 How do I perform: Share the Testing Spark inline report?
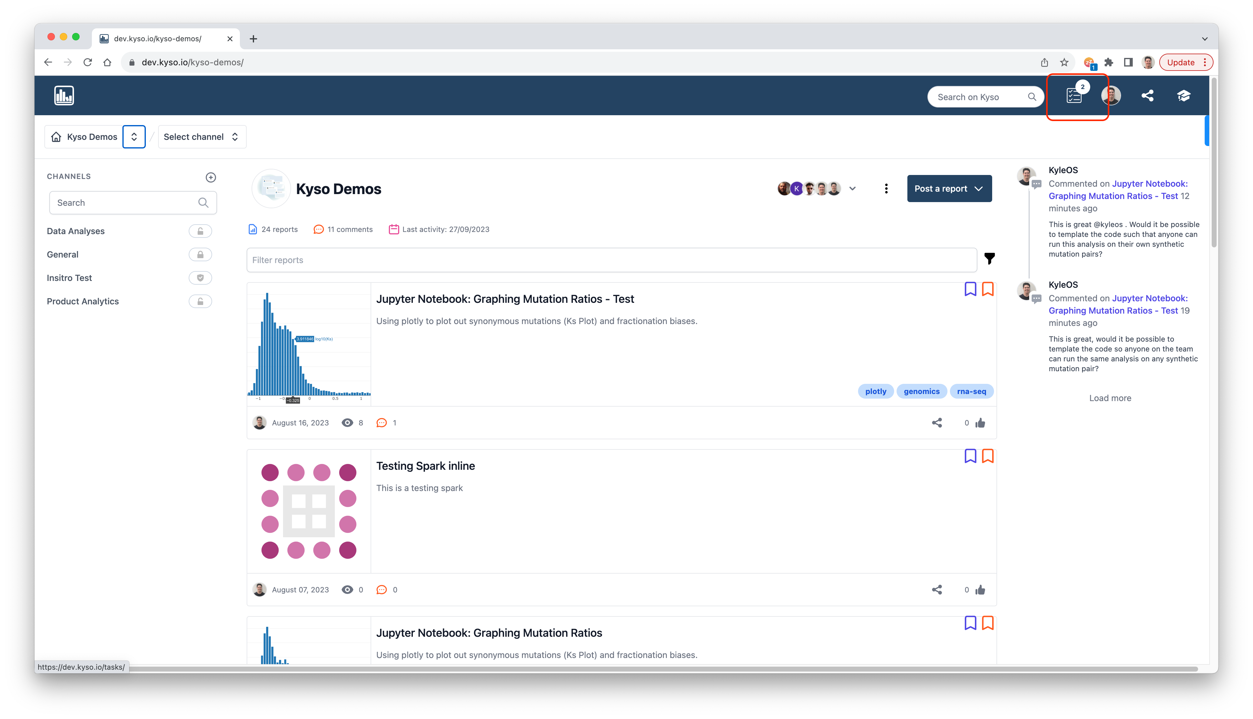[x=937, y=590]
